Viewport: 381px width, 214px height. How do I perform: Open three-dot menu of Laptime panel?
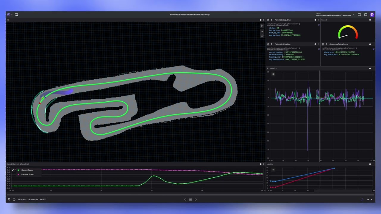coord(373,164)
